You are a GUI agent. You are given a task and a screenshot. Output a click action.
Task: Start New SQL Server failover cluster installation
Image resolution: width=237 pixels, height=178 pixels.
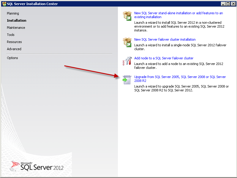click(165, 39)
